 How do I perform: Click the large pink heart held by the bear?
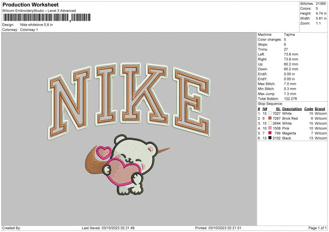coord(123,171)
